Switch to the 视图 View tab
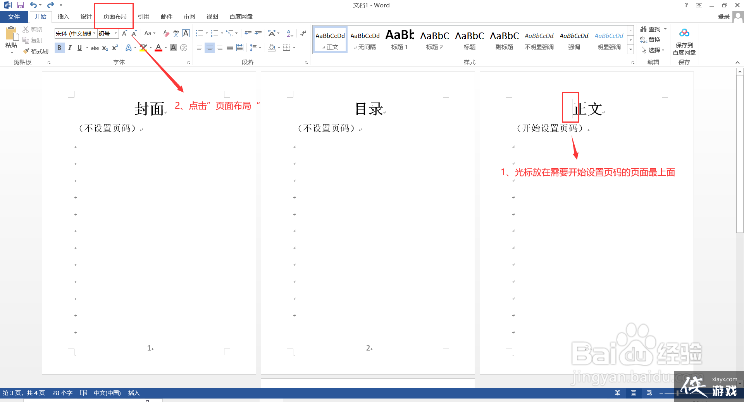Image resolution: width=744 pixels, height=402 pixels. 212,17
